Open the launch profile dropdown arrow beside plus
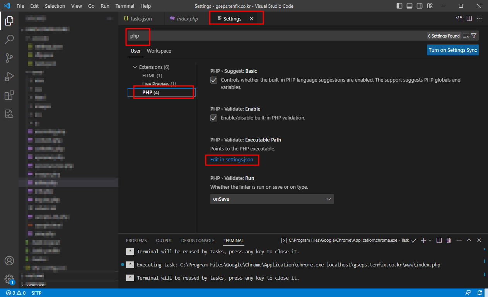 click(430, 240)
